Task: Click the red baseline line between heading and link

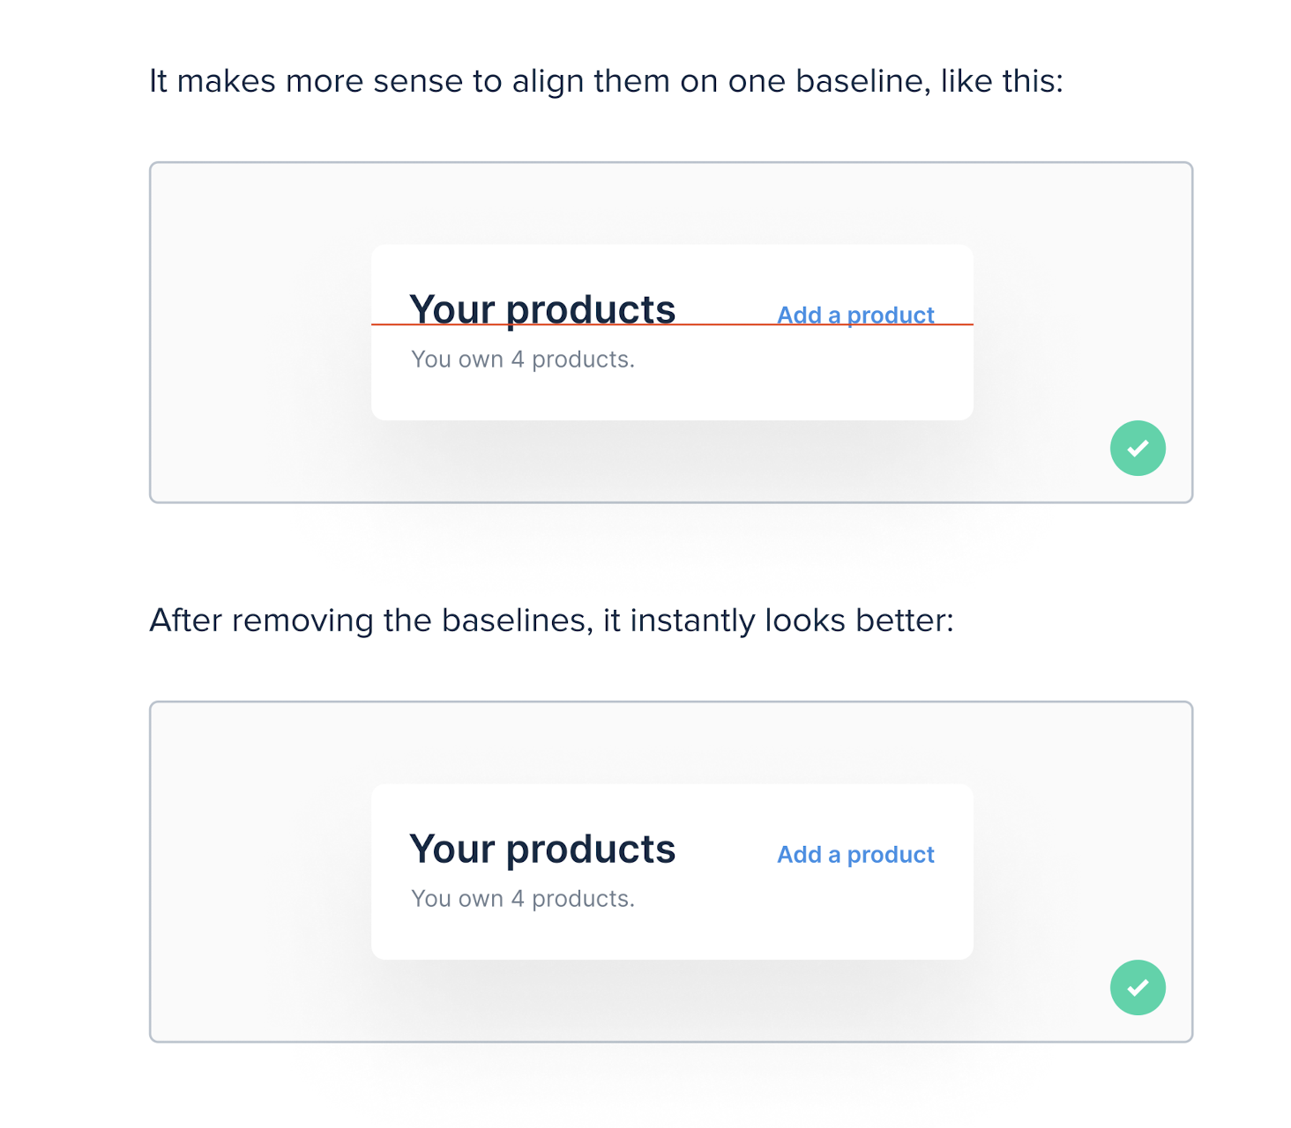Action: pyautogui.click(x=726, y=324)
